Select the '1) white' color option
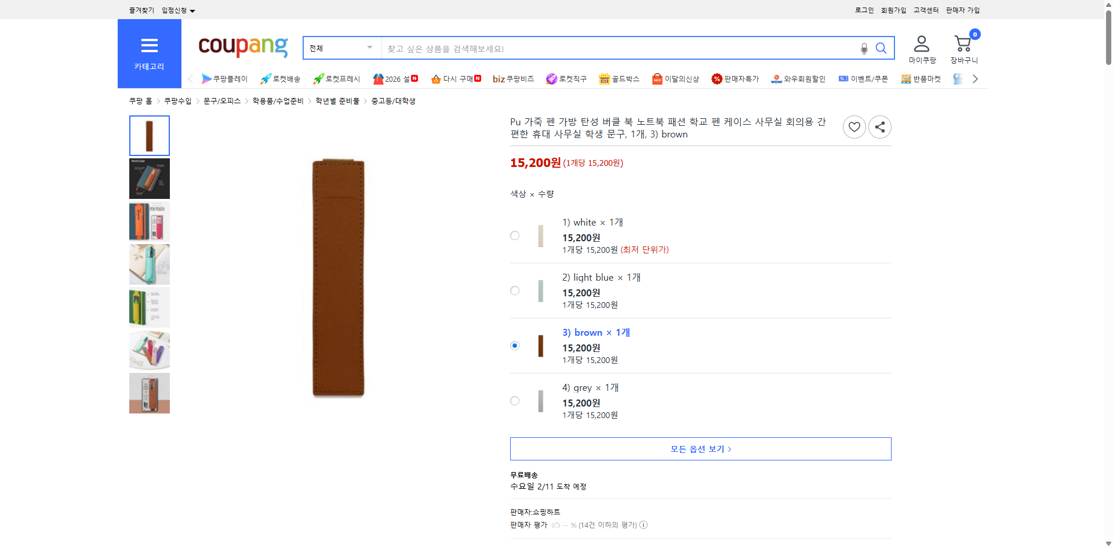 [x=515, y=235]
